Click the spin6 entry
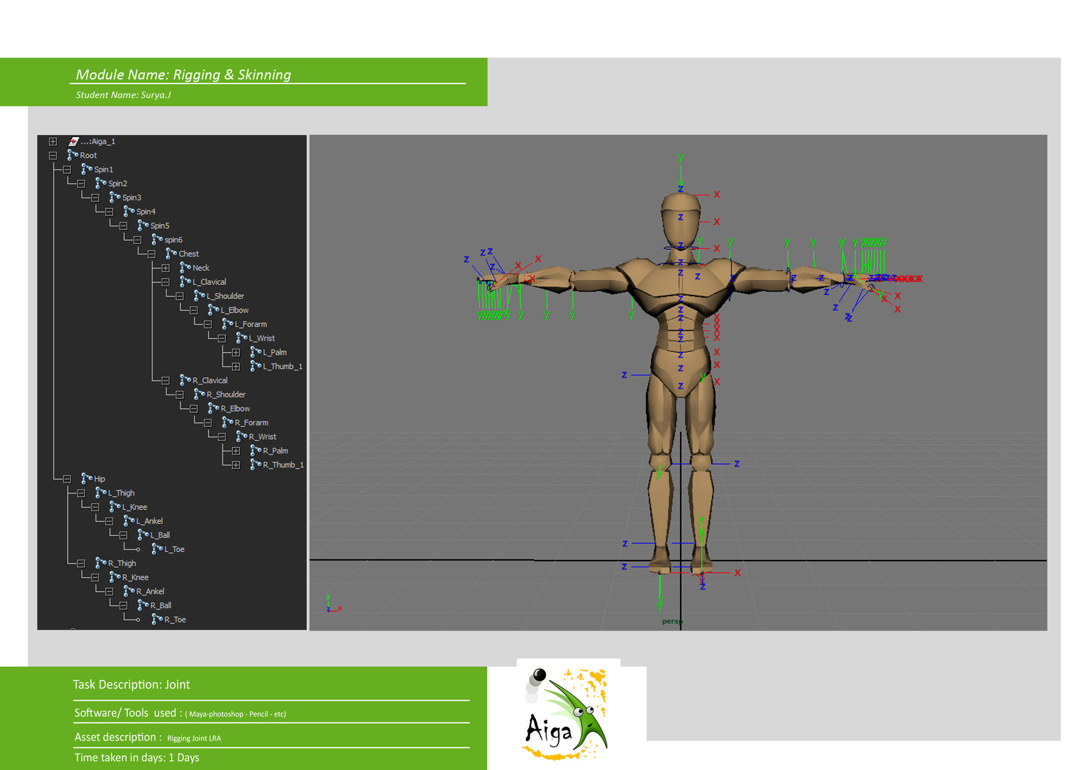1090x770 pixels. [174, 239]
